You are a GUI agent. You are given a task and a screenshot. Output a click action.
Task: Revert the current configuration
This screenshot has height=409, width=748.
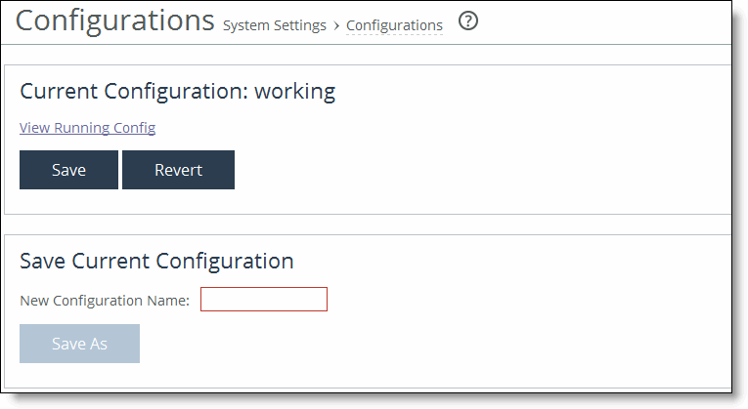point(178,170)
